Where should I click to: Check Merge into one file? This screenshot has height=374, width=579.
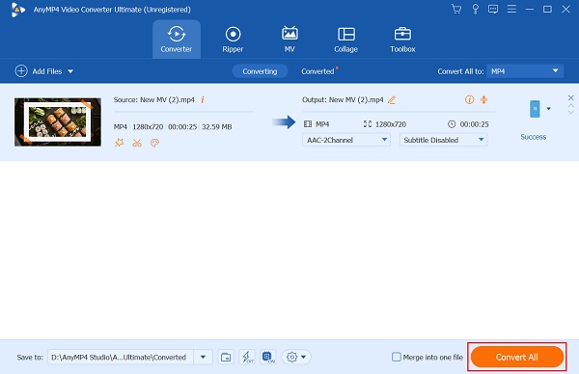[396, 357]
